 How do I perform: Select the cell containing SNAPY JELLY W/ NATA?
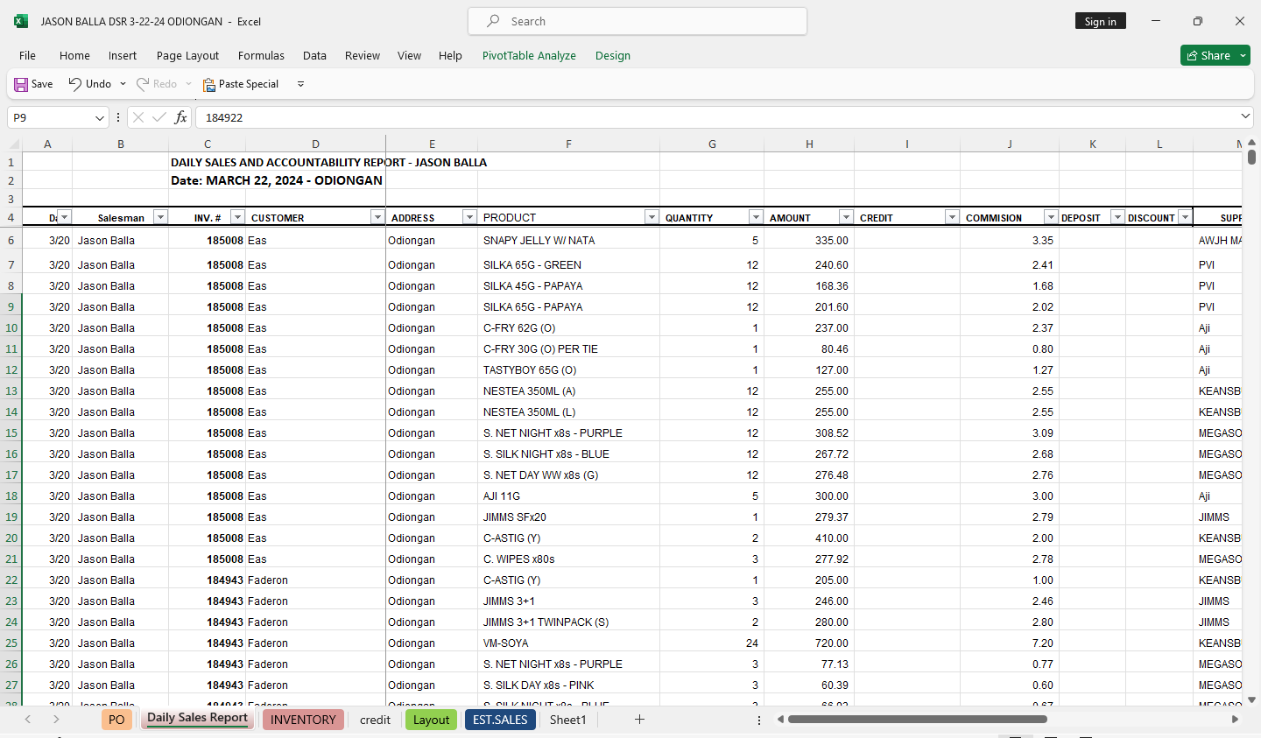568,240
